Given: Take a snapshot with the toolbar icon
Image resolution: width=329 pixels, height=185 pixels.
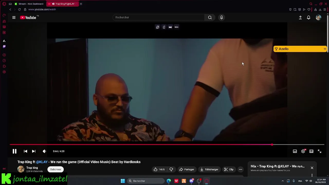Looking at the screenshot, I should (295, 10).
